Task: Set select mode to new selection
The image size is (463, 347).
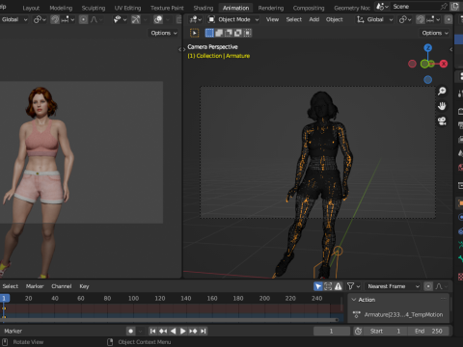Action: pos(209,33)
